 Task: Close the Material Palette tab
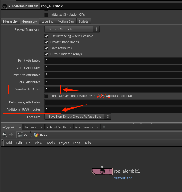tap(71, 127)
